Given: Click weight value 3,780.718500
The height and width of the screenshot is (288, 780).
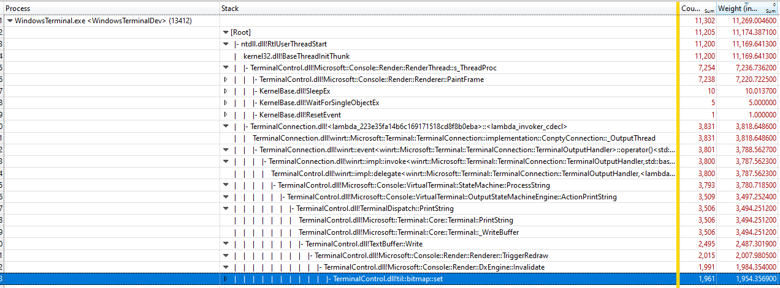Looking at the screenshot, I should click(x=755, y=185).
